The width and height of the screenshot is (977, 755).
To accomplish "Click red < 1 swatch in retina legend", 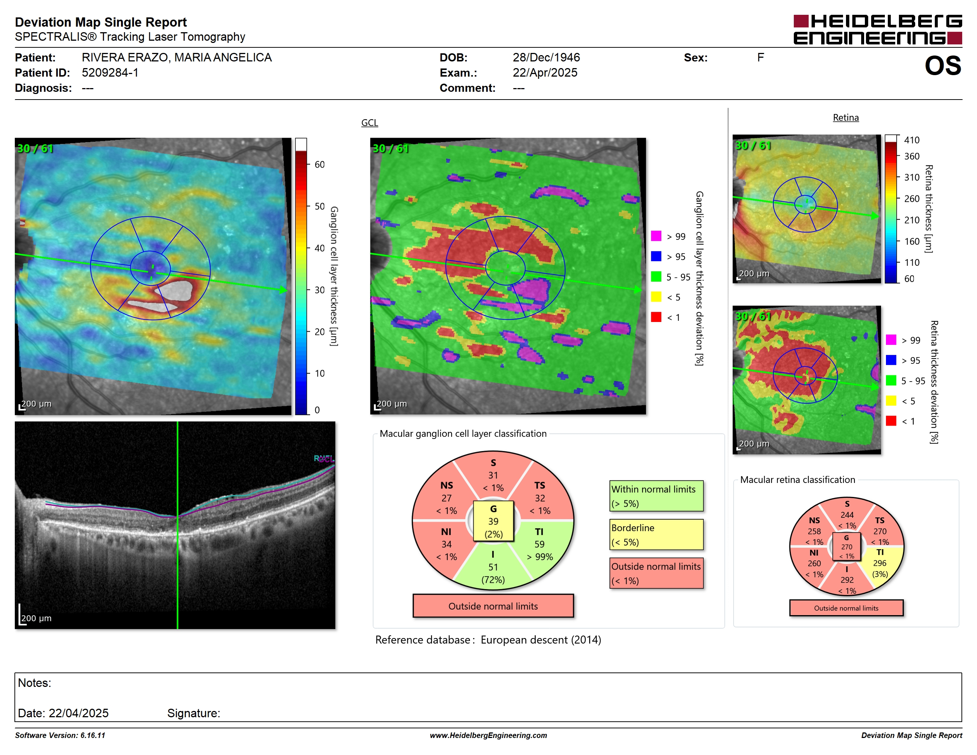I will (891, 421).
